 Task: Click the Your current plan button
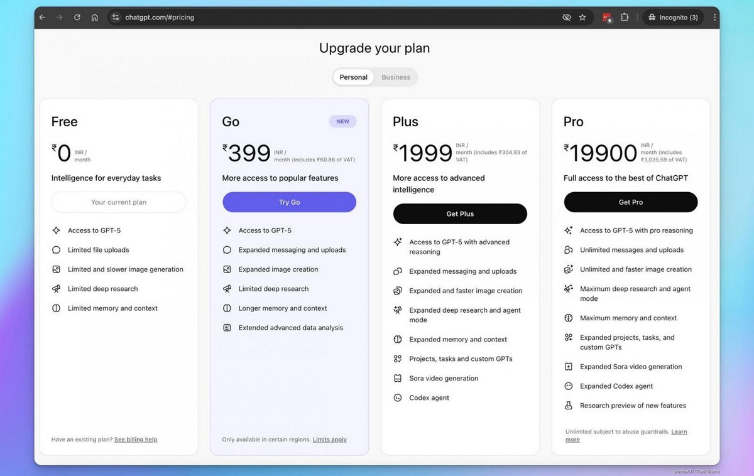[x=119, y=202]
